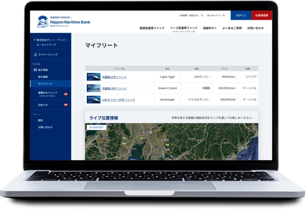Select 取引履歴 in the sidebar
This screenshot has height=210, width=306.
43,77
